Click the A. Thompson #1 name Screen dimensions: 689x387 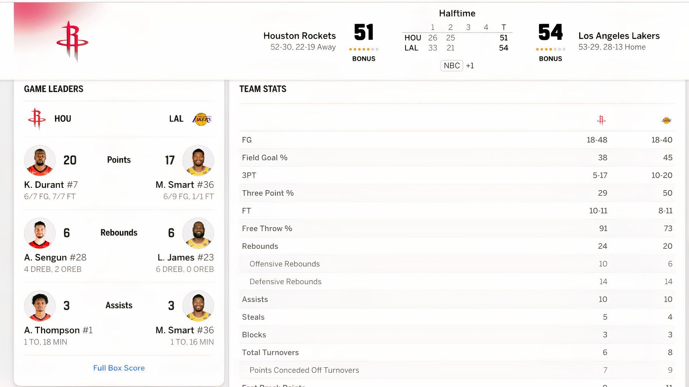coord(58,330)
